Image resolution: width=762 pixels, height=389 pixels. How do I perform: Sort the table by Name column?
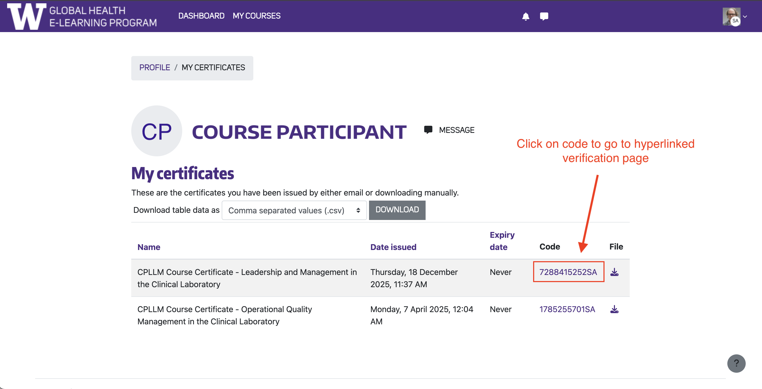[x=149, y=247]
